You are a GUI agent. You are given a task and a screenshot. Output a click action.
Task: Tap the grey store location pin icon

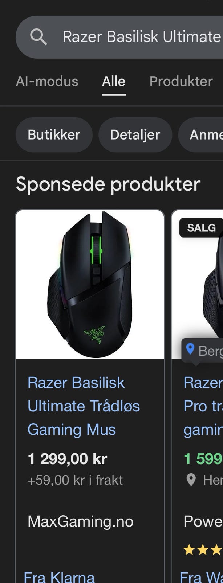(191, 480)
